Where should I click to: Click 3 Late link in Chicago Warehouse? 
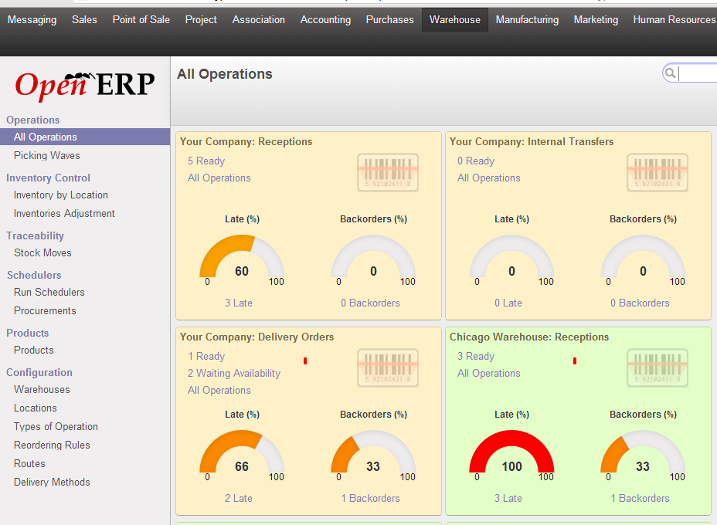click(x=508, y=498)
